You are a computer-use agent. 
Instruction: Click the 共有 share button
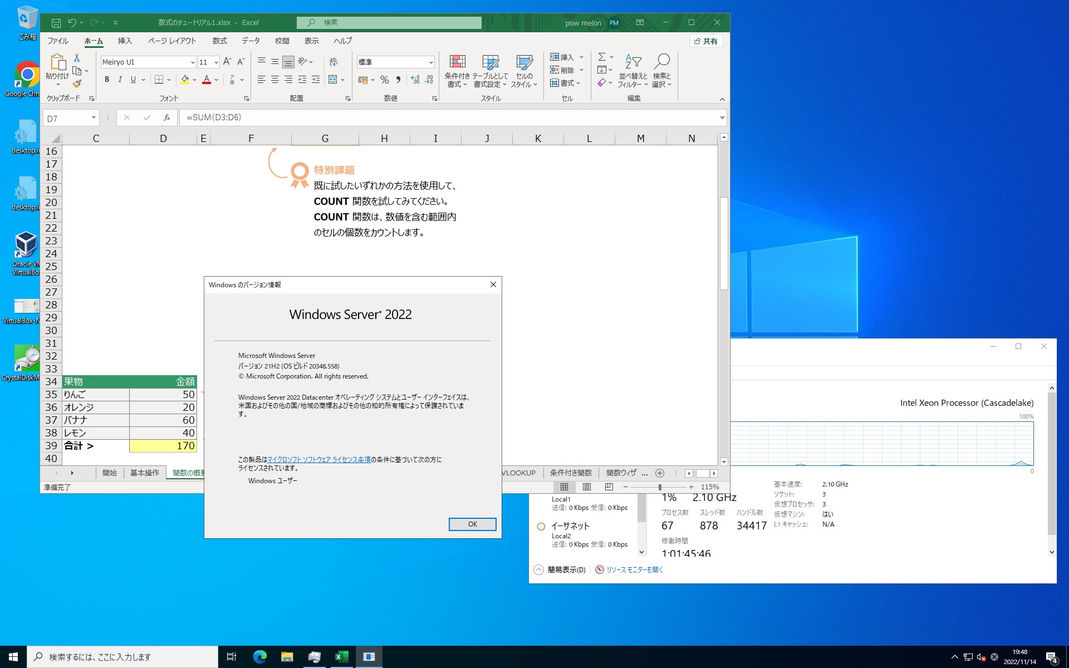point(706,41)
